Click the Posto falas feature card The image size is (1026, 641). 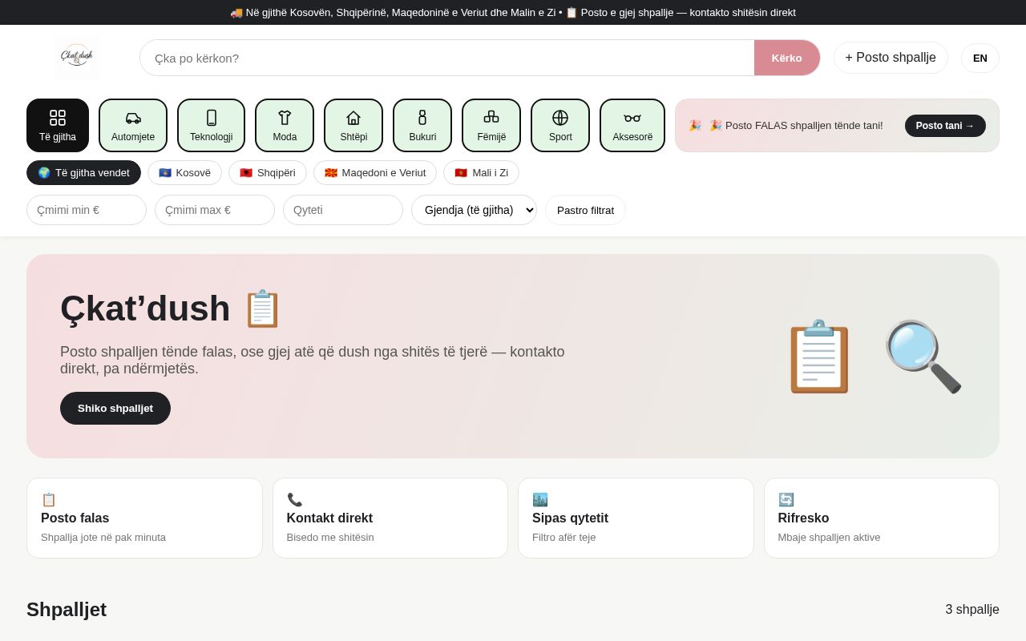144,518
